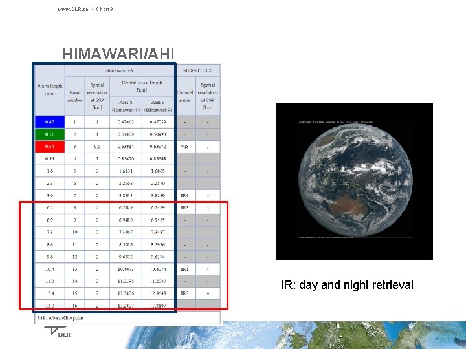Click the 'Wave length [µm]' column header
Image resolution: width=466 pixels, height=349 pixels.
tap(50, 90)
